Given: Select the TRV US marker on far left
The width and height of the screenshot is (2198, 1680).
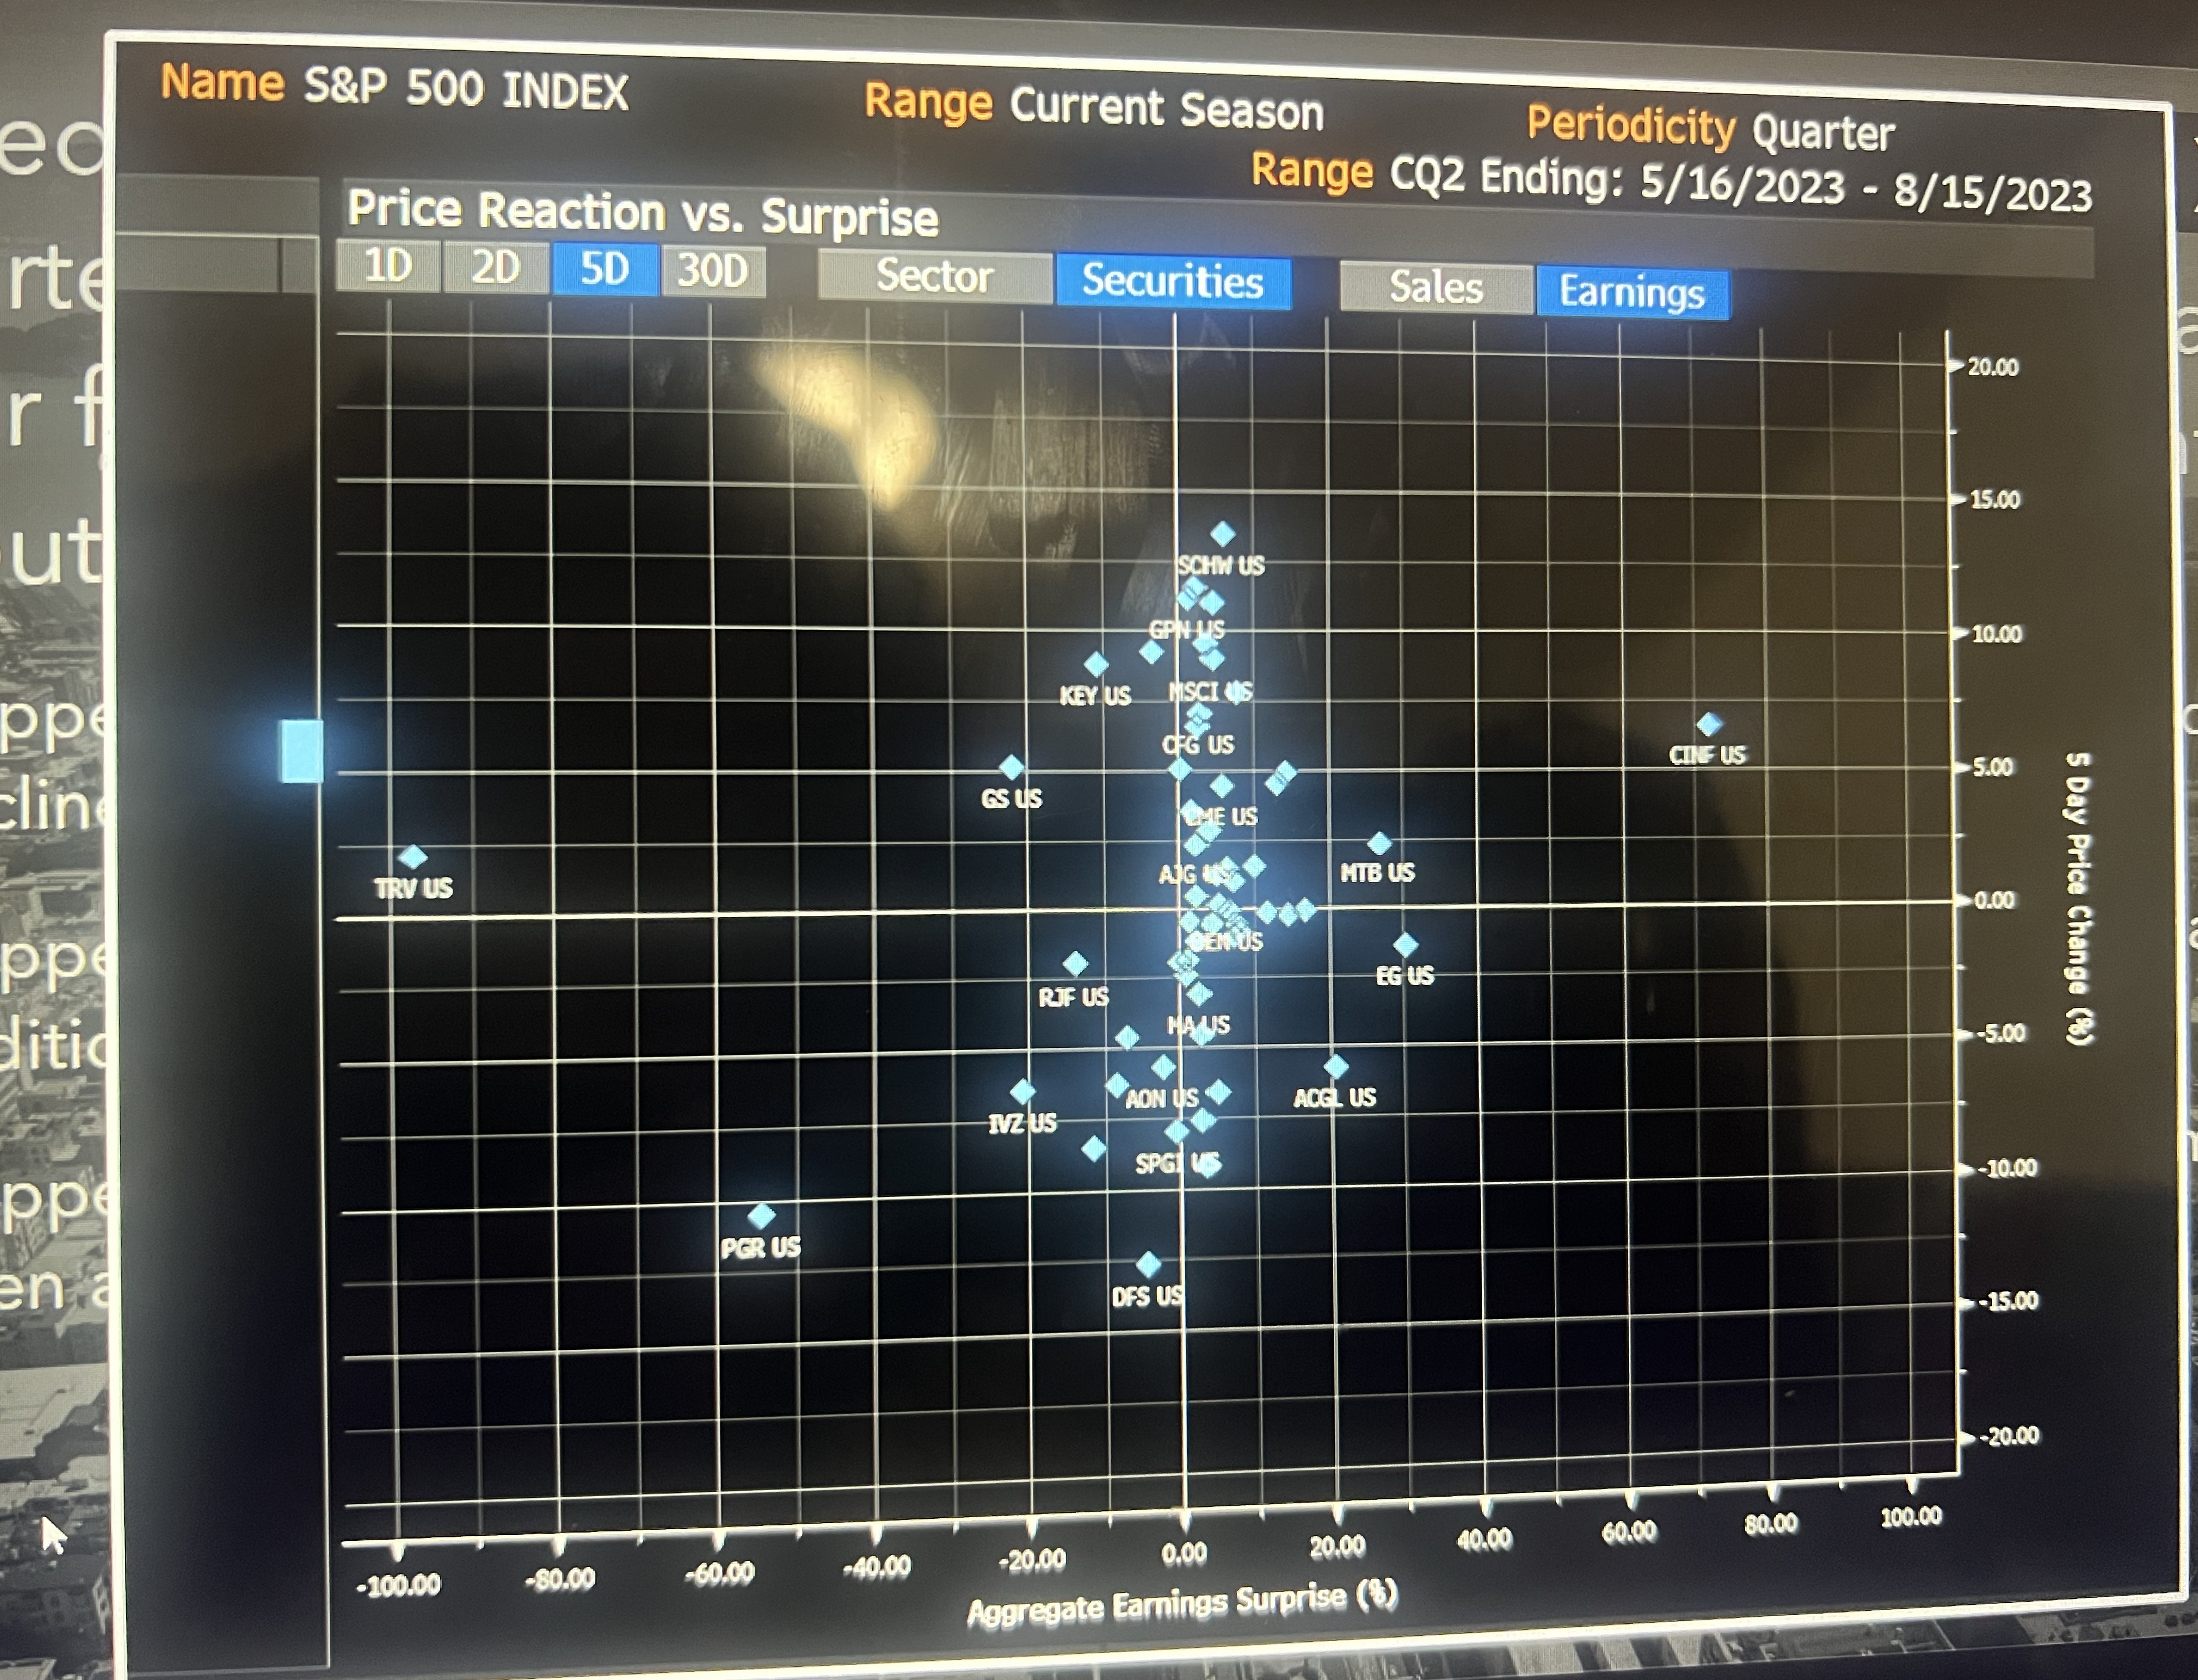Looking at the screenshot, I should 413,855.
